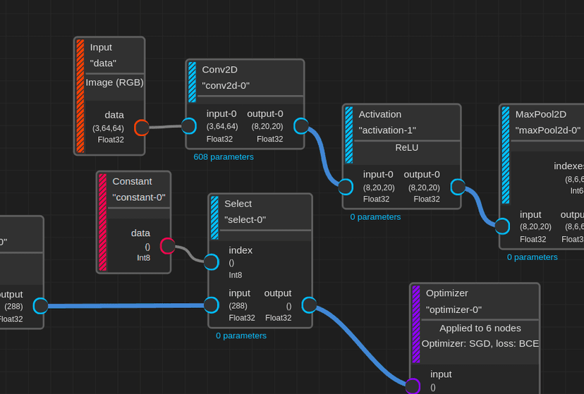The width and height of the screenshot is (584, 394).
Task: Click the Image (RGB) type label
Action: (x=115, y=82)
